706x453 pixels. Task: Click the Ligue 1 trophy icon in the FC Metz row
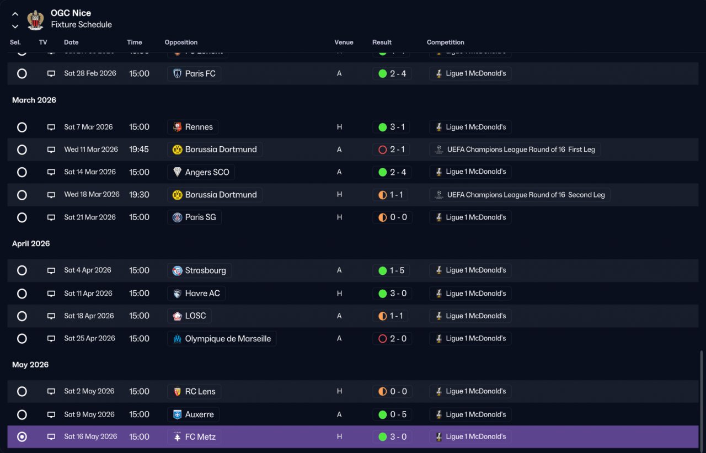tap(439, 437)
